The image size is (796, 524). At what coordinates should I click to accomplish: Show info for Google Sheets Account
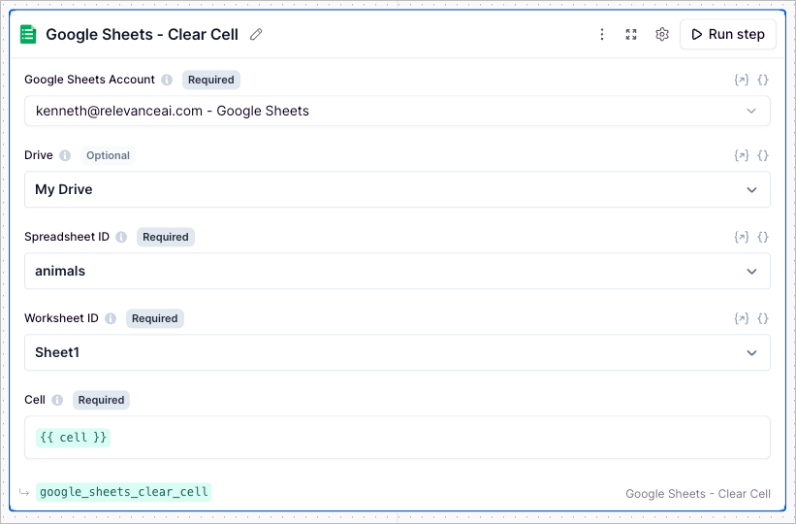coord(167,80)
